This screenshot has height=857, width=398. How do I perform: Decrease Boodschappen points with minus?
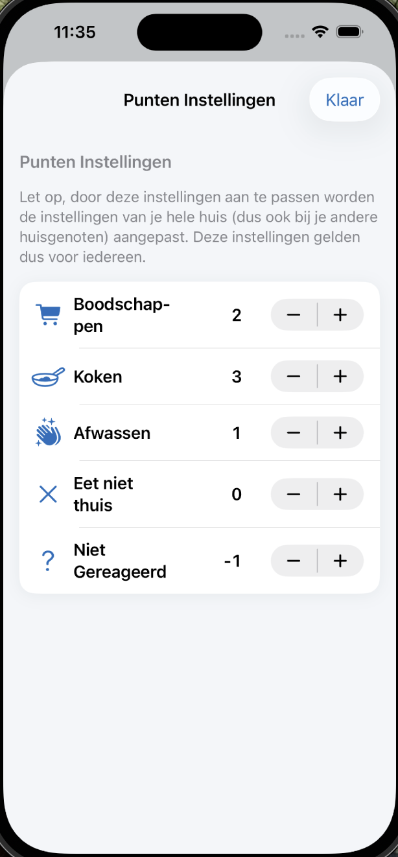tap(294, 315)
